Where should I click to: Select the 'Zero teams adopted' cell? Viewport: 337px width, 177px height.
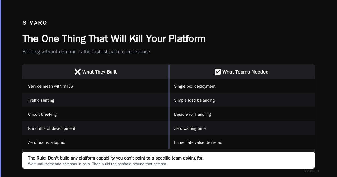(x=95, y=142)
